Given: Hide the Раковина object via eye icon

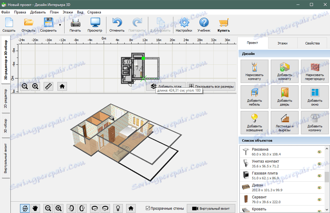Looking at the screenshot, I should coord(320,152).
